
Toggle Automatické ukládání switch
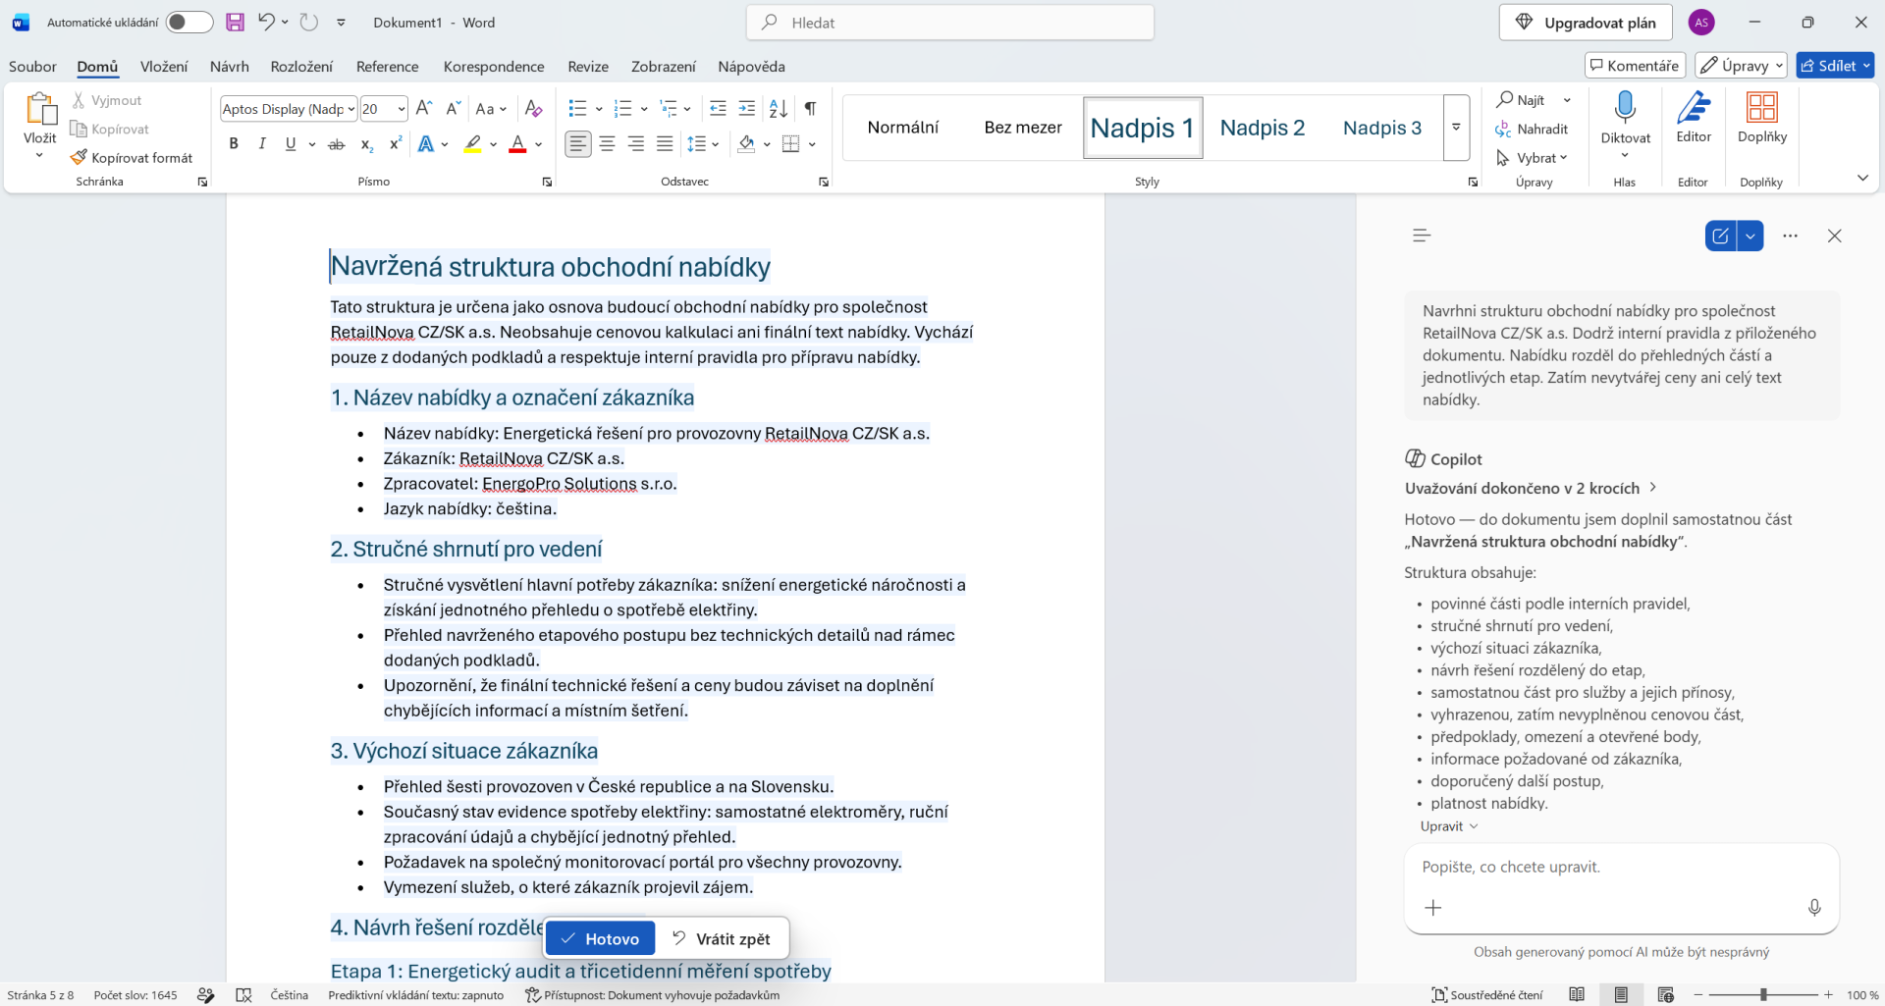tap(189, 22)
